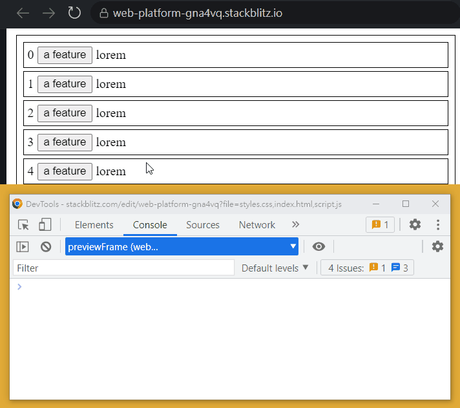The height and width of the screenshot is (408, 460).
Task: Go back with the browser back arrow
Action: [23, 13]
